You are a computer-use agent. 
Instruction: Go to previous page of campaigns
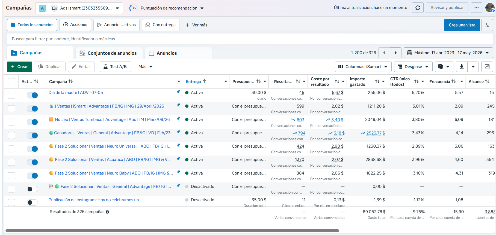[384, 53]
